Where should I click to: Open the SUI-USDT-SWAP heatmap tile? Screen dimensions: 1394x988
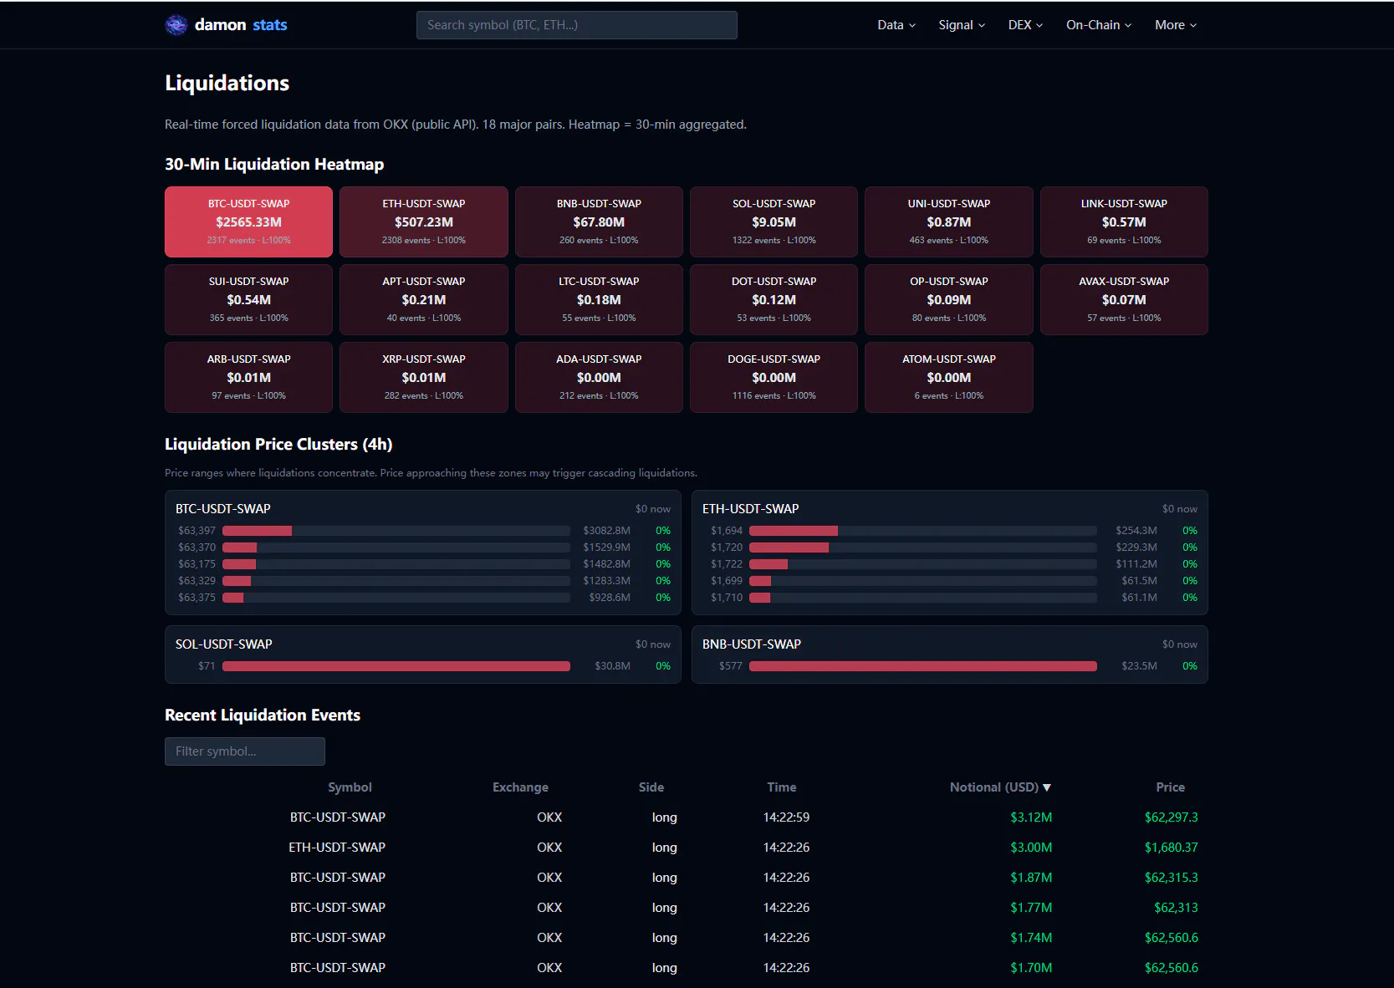248,299
